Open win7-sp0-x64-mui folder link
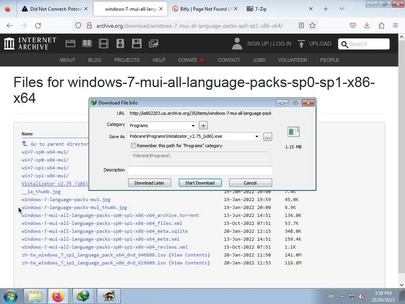Screen dimensions: 405x304 45,152
